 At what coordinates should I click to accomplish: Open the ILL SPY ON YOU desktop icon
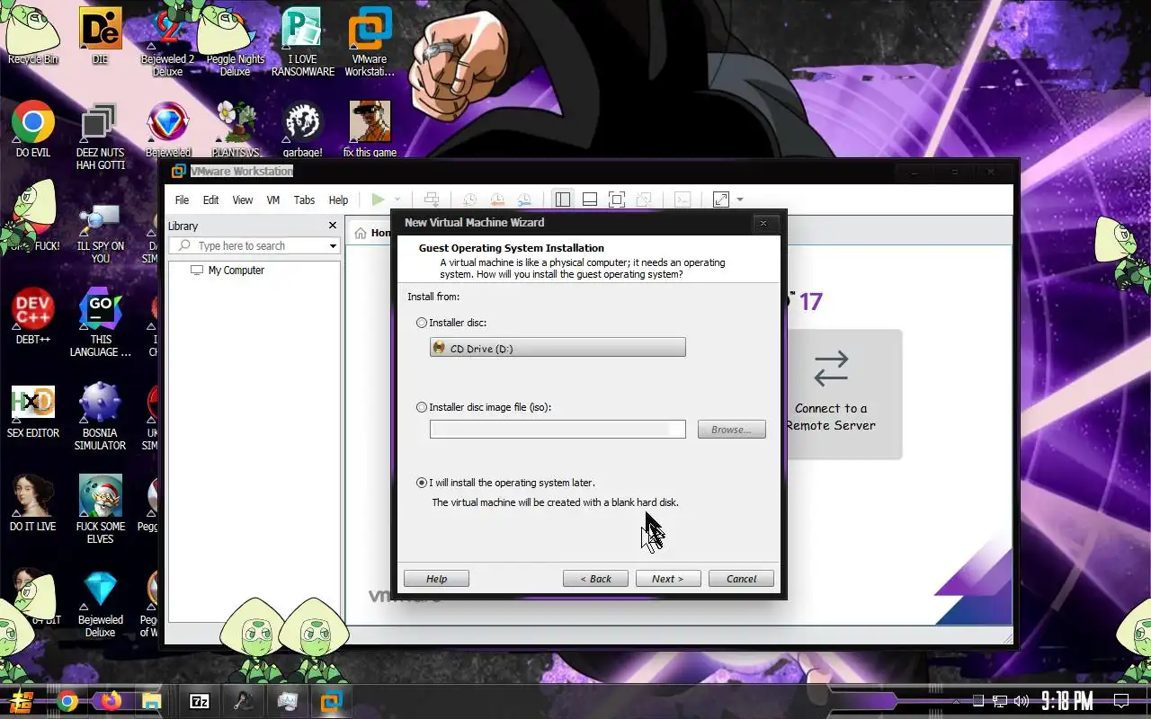[100, 232]
